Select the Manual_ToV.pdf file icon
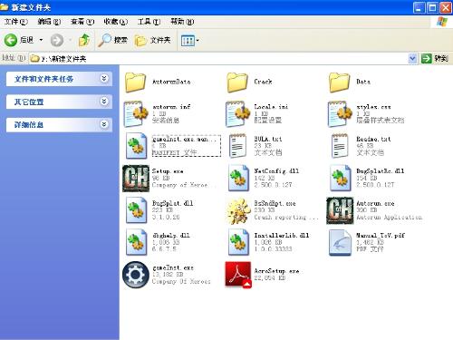The image size is (453, 340). coord(340,243)
